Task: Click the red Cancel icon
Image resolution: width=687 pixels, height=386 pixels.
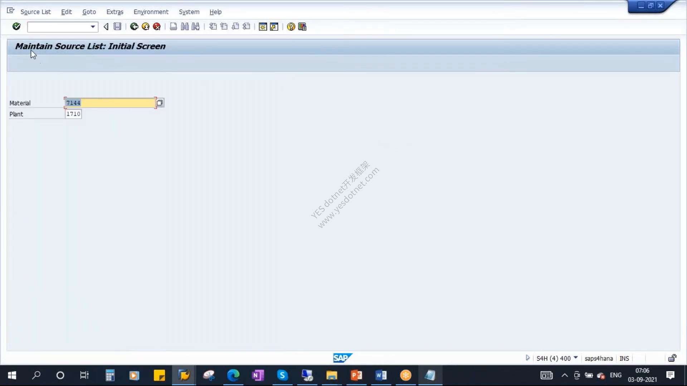Action: pyautogui.click(x=157, y=26)
